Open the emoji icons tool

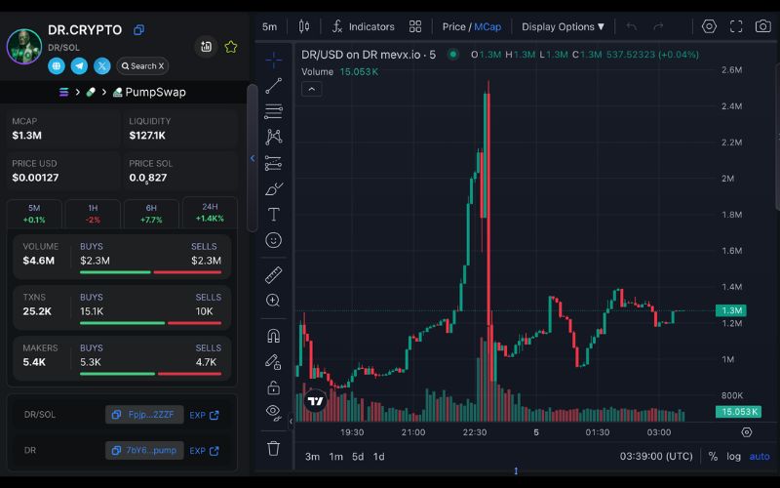pos(274,240)
